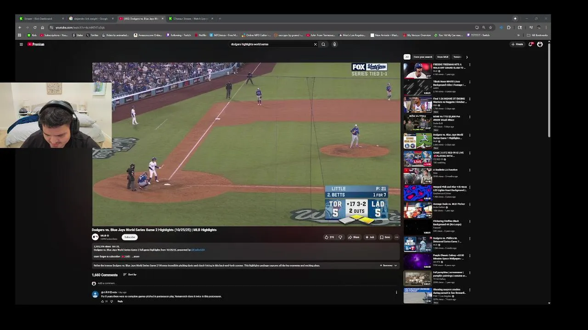The height and width of the screenshot is (330, 588).
Task: Open the MLB channel avatar
Action: (x=95, y=237)
